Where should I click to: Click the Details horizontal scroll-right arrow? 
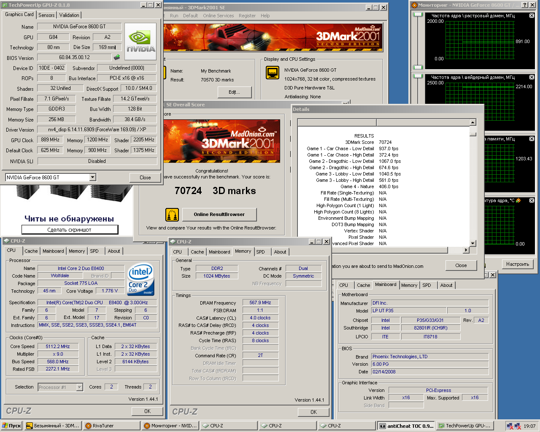point(466,250)
